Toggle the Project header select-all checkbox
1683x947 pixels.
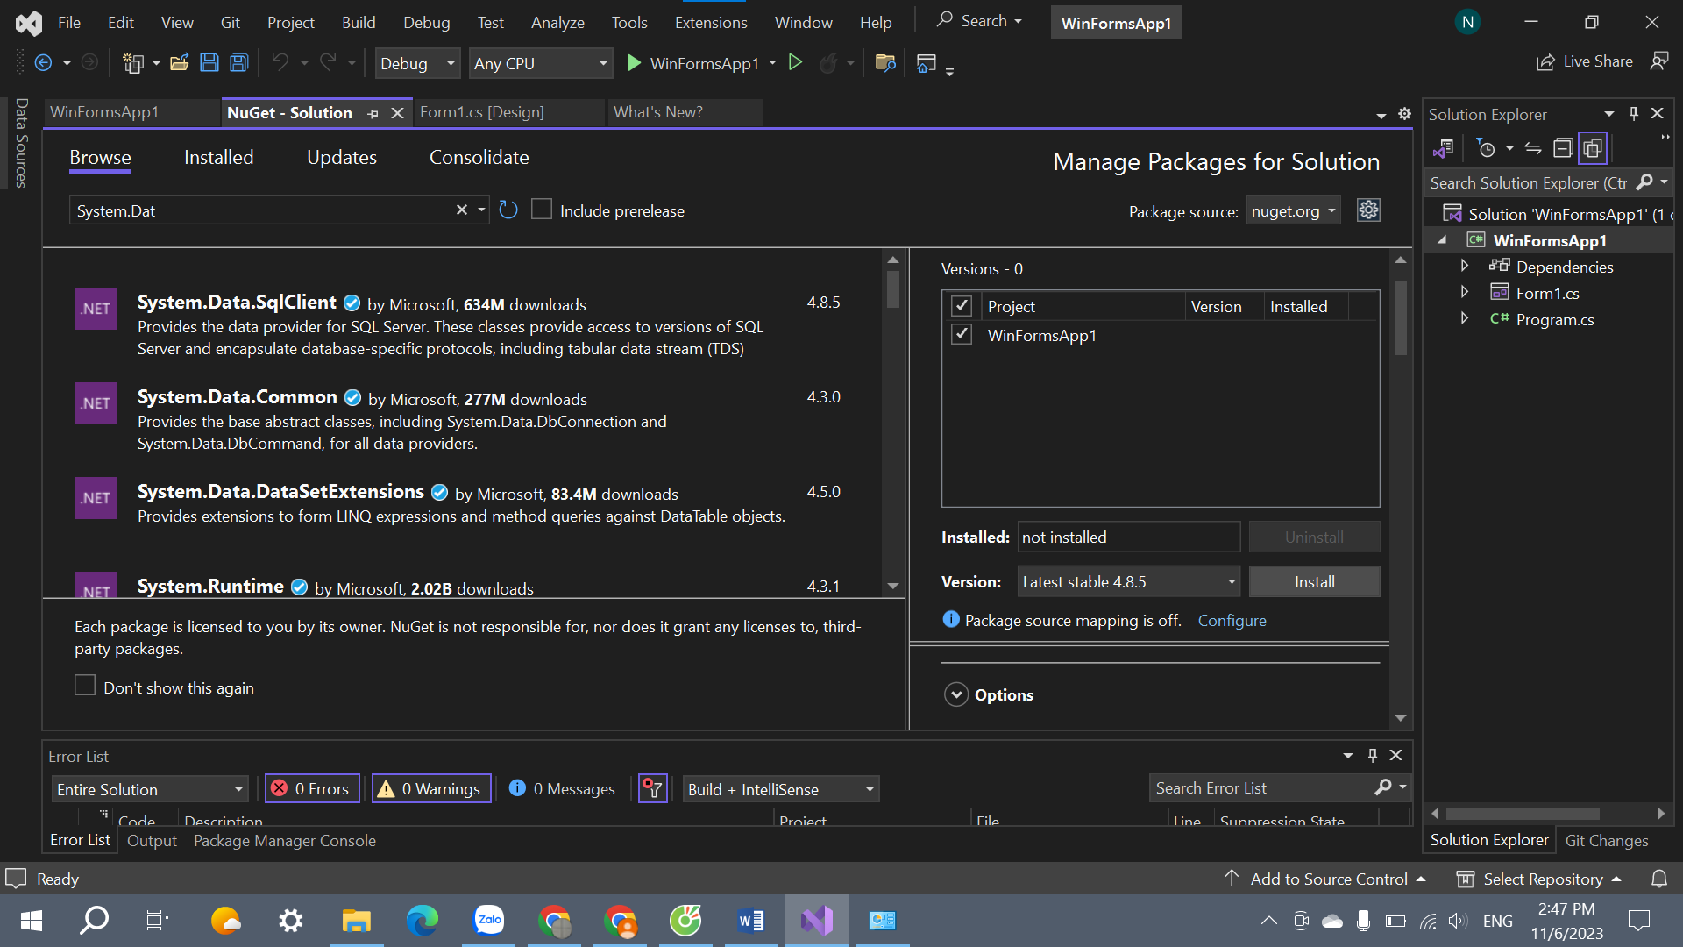click(962, 306)
